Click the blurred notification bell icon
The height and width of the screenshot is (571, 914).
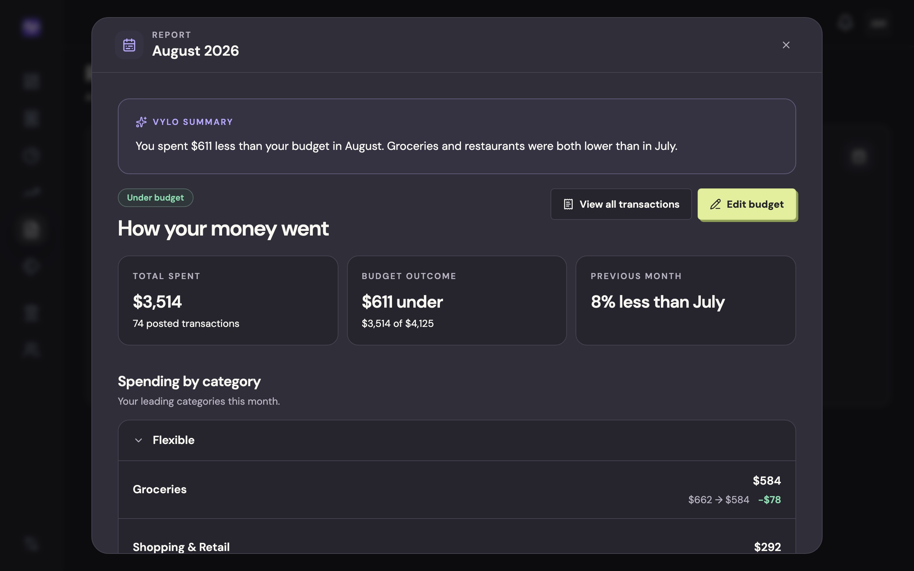(x=846, y=24)
